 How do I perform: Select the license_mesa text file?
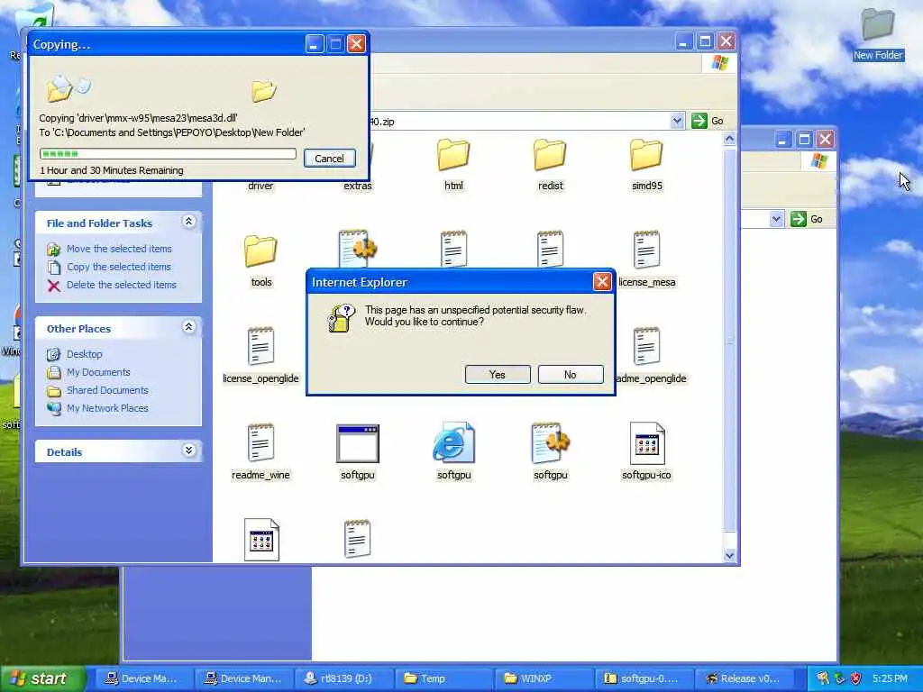[646, 250]
